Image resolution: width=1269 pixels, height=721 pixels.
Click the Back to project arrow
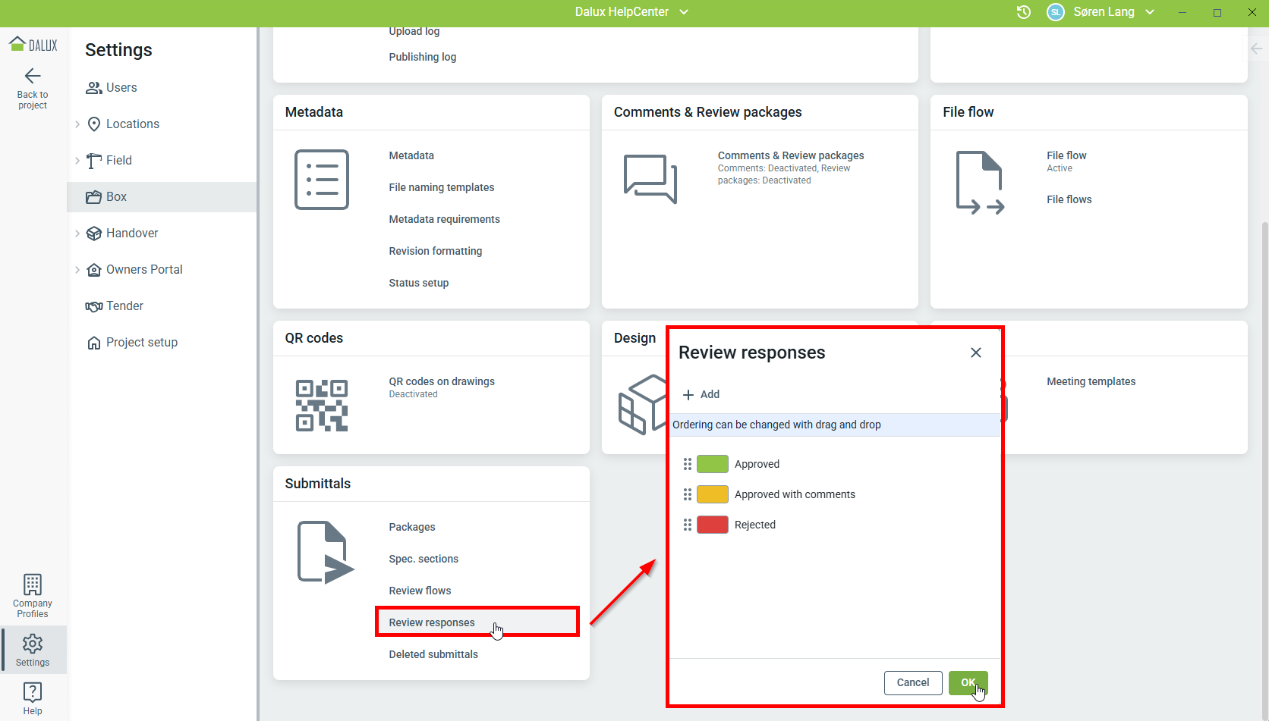[33, 76]
